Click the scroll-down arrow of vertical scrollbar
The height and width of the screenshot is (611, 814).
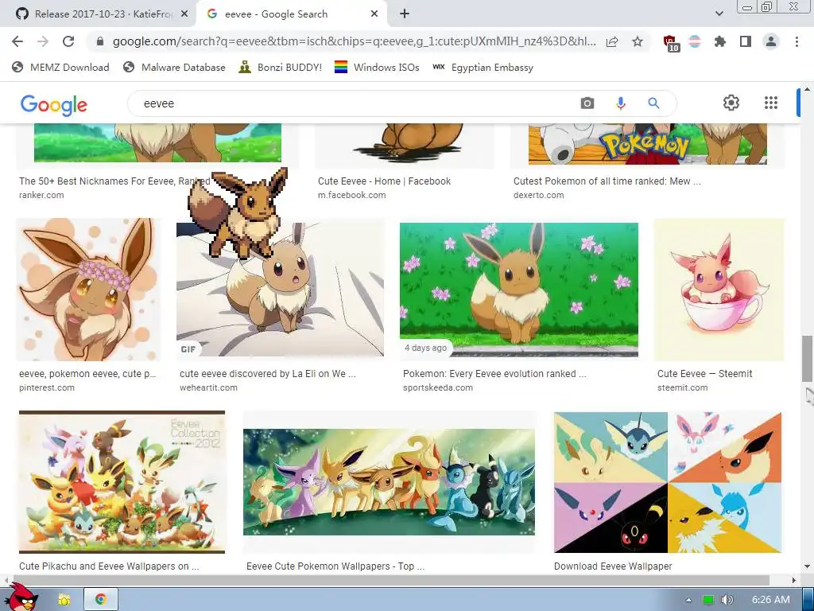point(807,566)
